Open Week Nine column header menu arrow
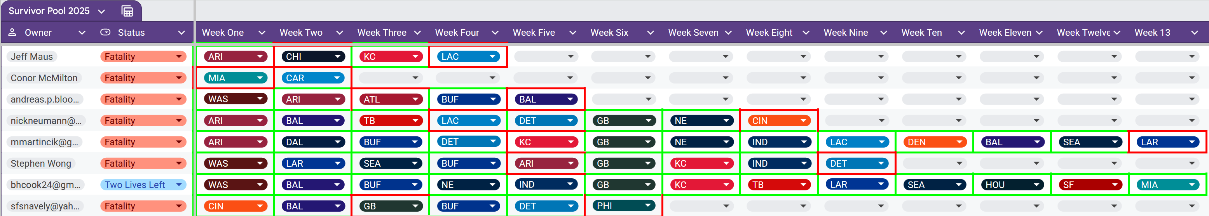Image resolution: width=1209 pixels, height=216 pixels. [883, 32]
